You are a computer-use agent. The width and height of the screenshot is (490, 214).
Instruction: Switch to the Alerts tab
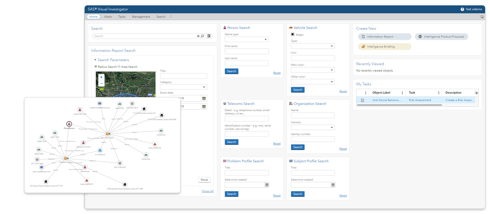coord(108,17)
